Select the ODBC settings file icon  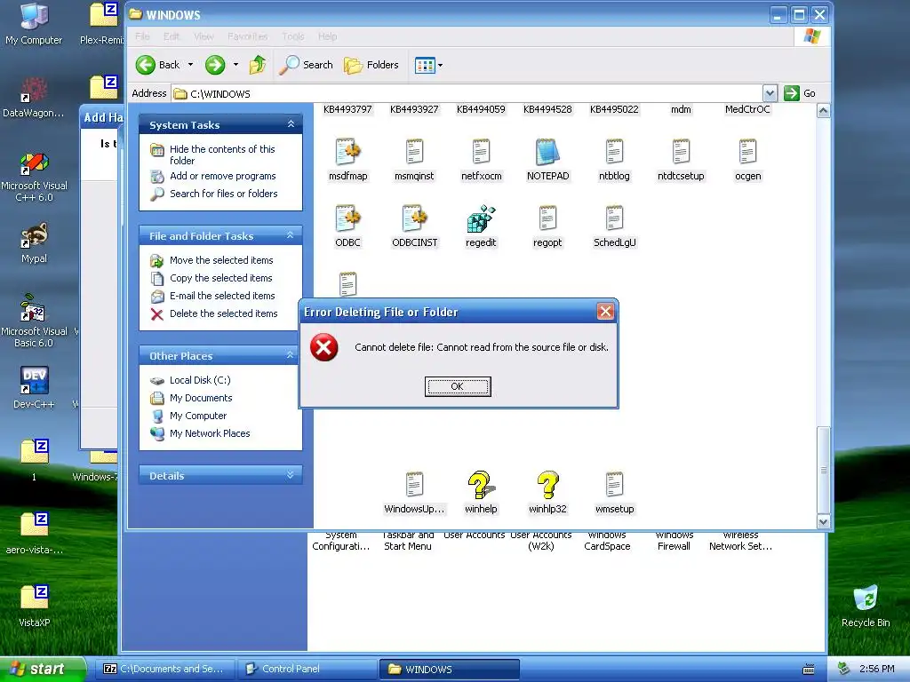pyautogui.click(x=347, y=218)
